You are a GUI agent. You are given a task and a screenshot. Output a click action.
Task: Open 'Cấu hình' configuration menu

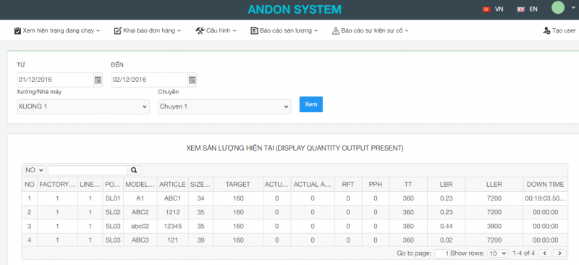coord(216,30)
